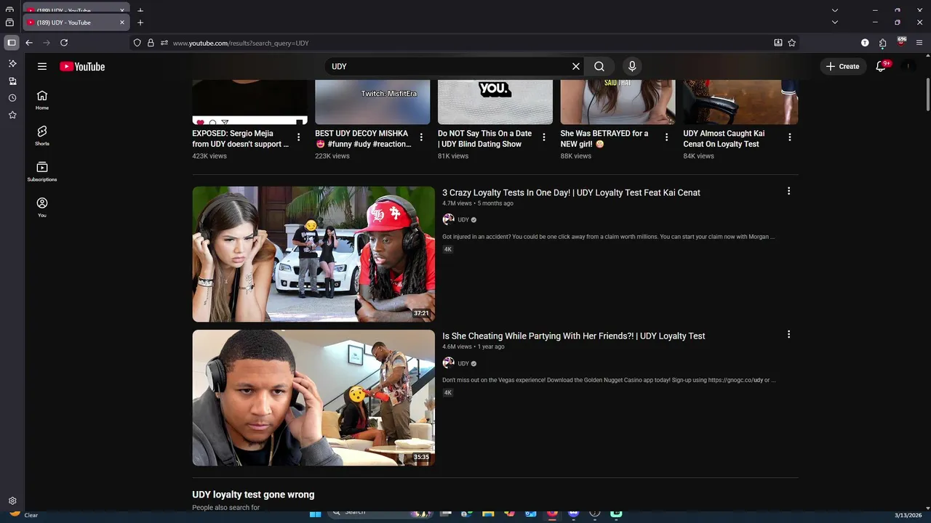Viewport: 931px width, 523px height.
Task: Focus the browser address bar URL
Action: tap(465, 43)
